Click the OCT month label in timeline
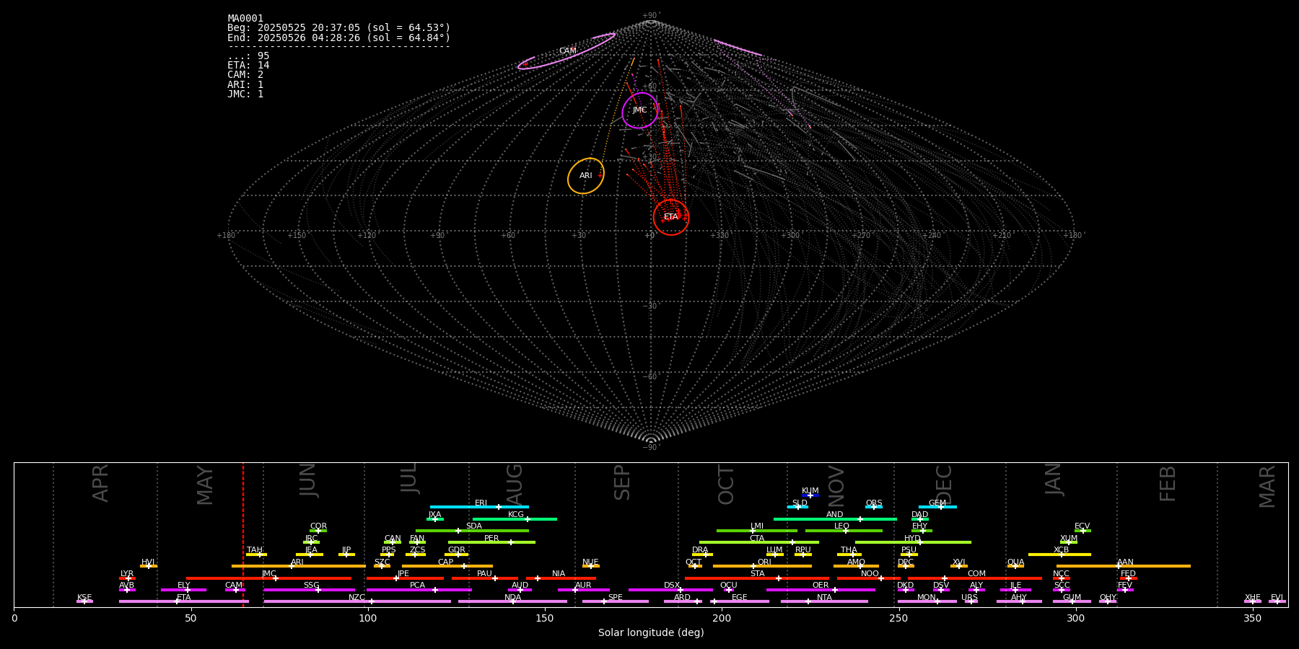The image size is (1299, 649). tap(726, 485)
